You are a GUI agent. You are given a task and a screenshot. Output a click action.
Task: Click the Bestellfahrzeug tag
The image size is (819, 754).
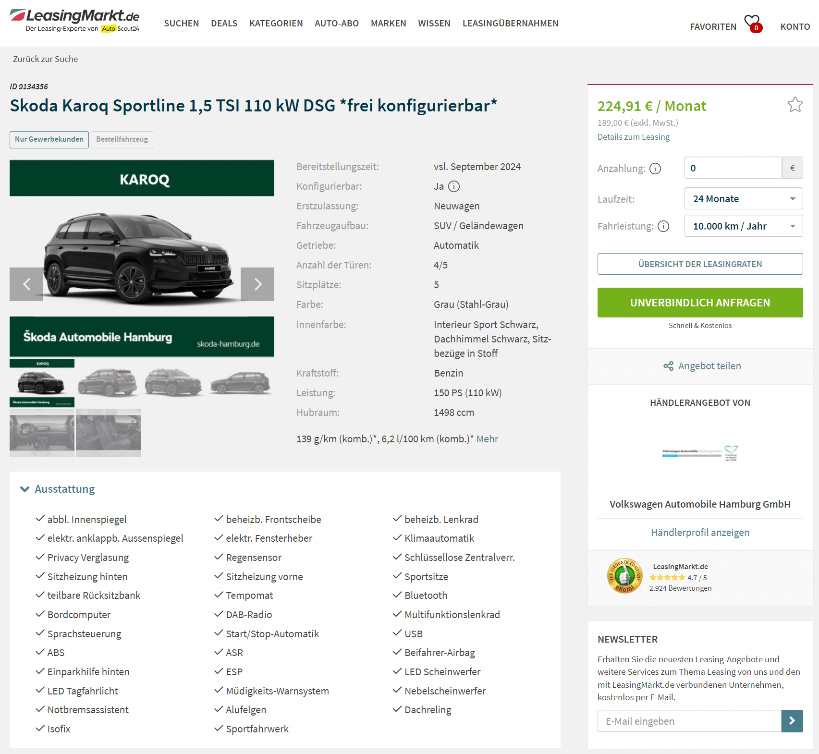coord(122,139)
